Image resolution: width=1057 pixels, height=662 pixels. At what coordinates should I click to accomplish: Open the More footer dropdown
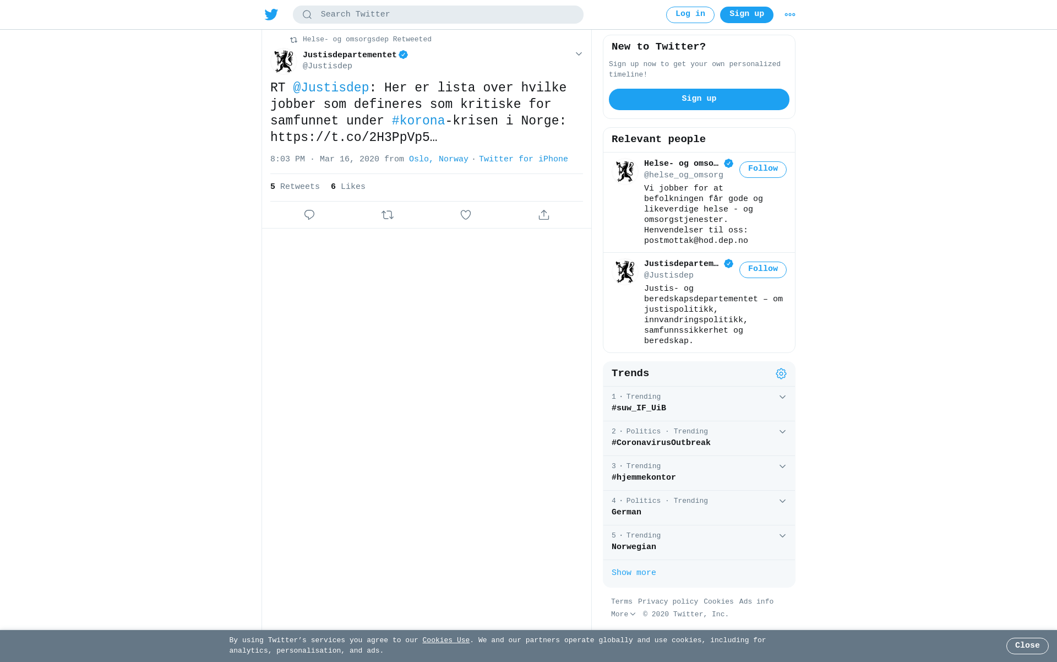coord(623,615)
